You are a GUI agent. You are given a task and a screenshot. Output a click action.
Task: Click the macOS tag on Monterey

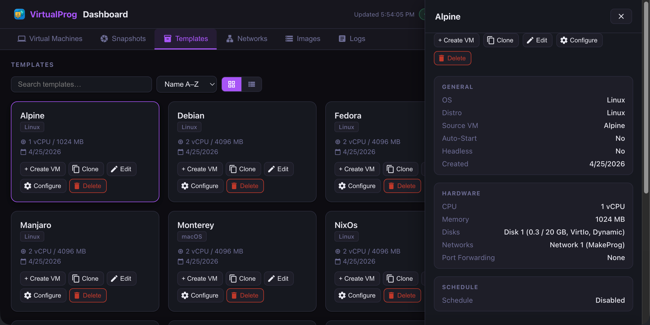click(192, 236)
